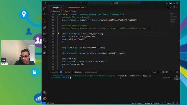The height and width of the screenshot is (105, 187).
Task: Switch to the Task.java editor tab
Action: coord(56,8)
